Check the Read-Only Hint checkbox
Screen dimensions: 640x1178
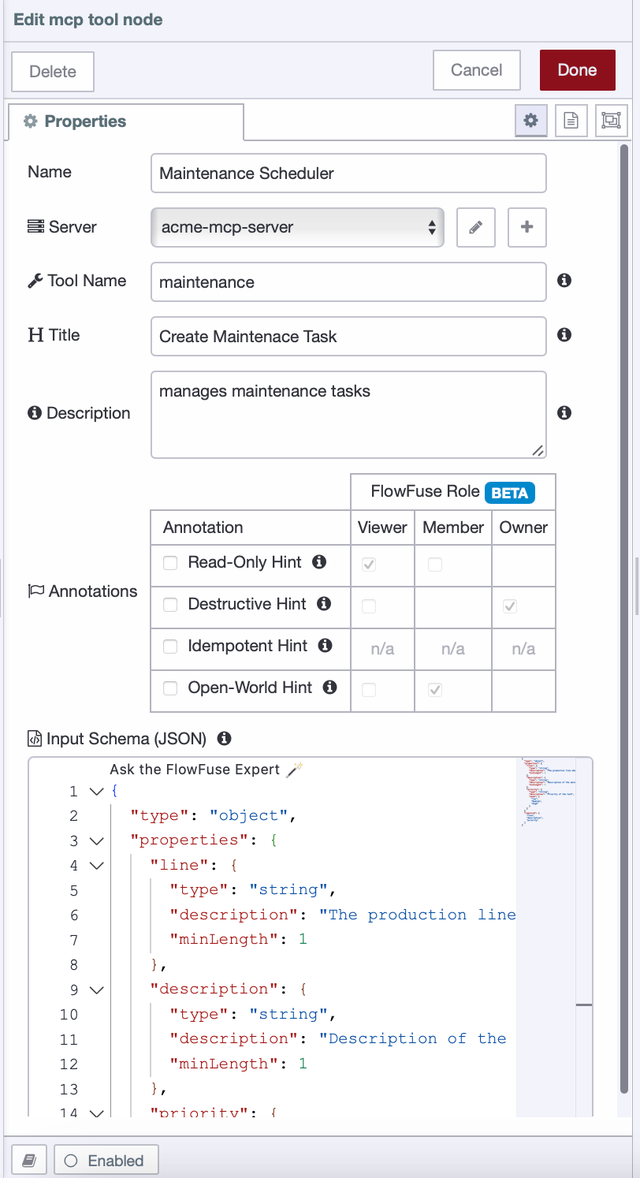tap(170, 561)
